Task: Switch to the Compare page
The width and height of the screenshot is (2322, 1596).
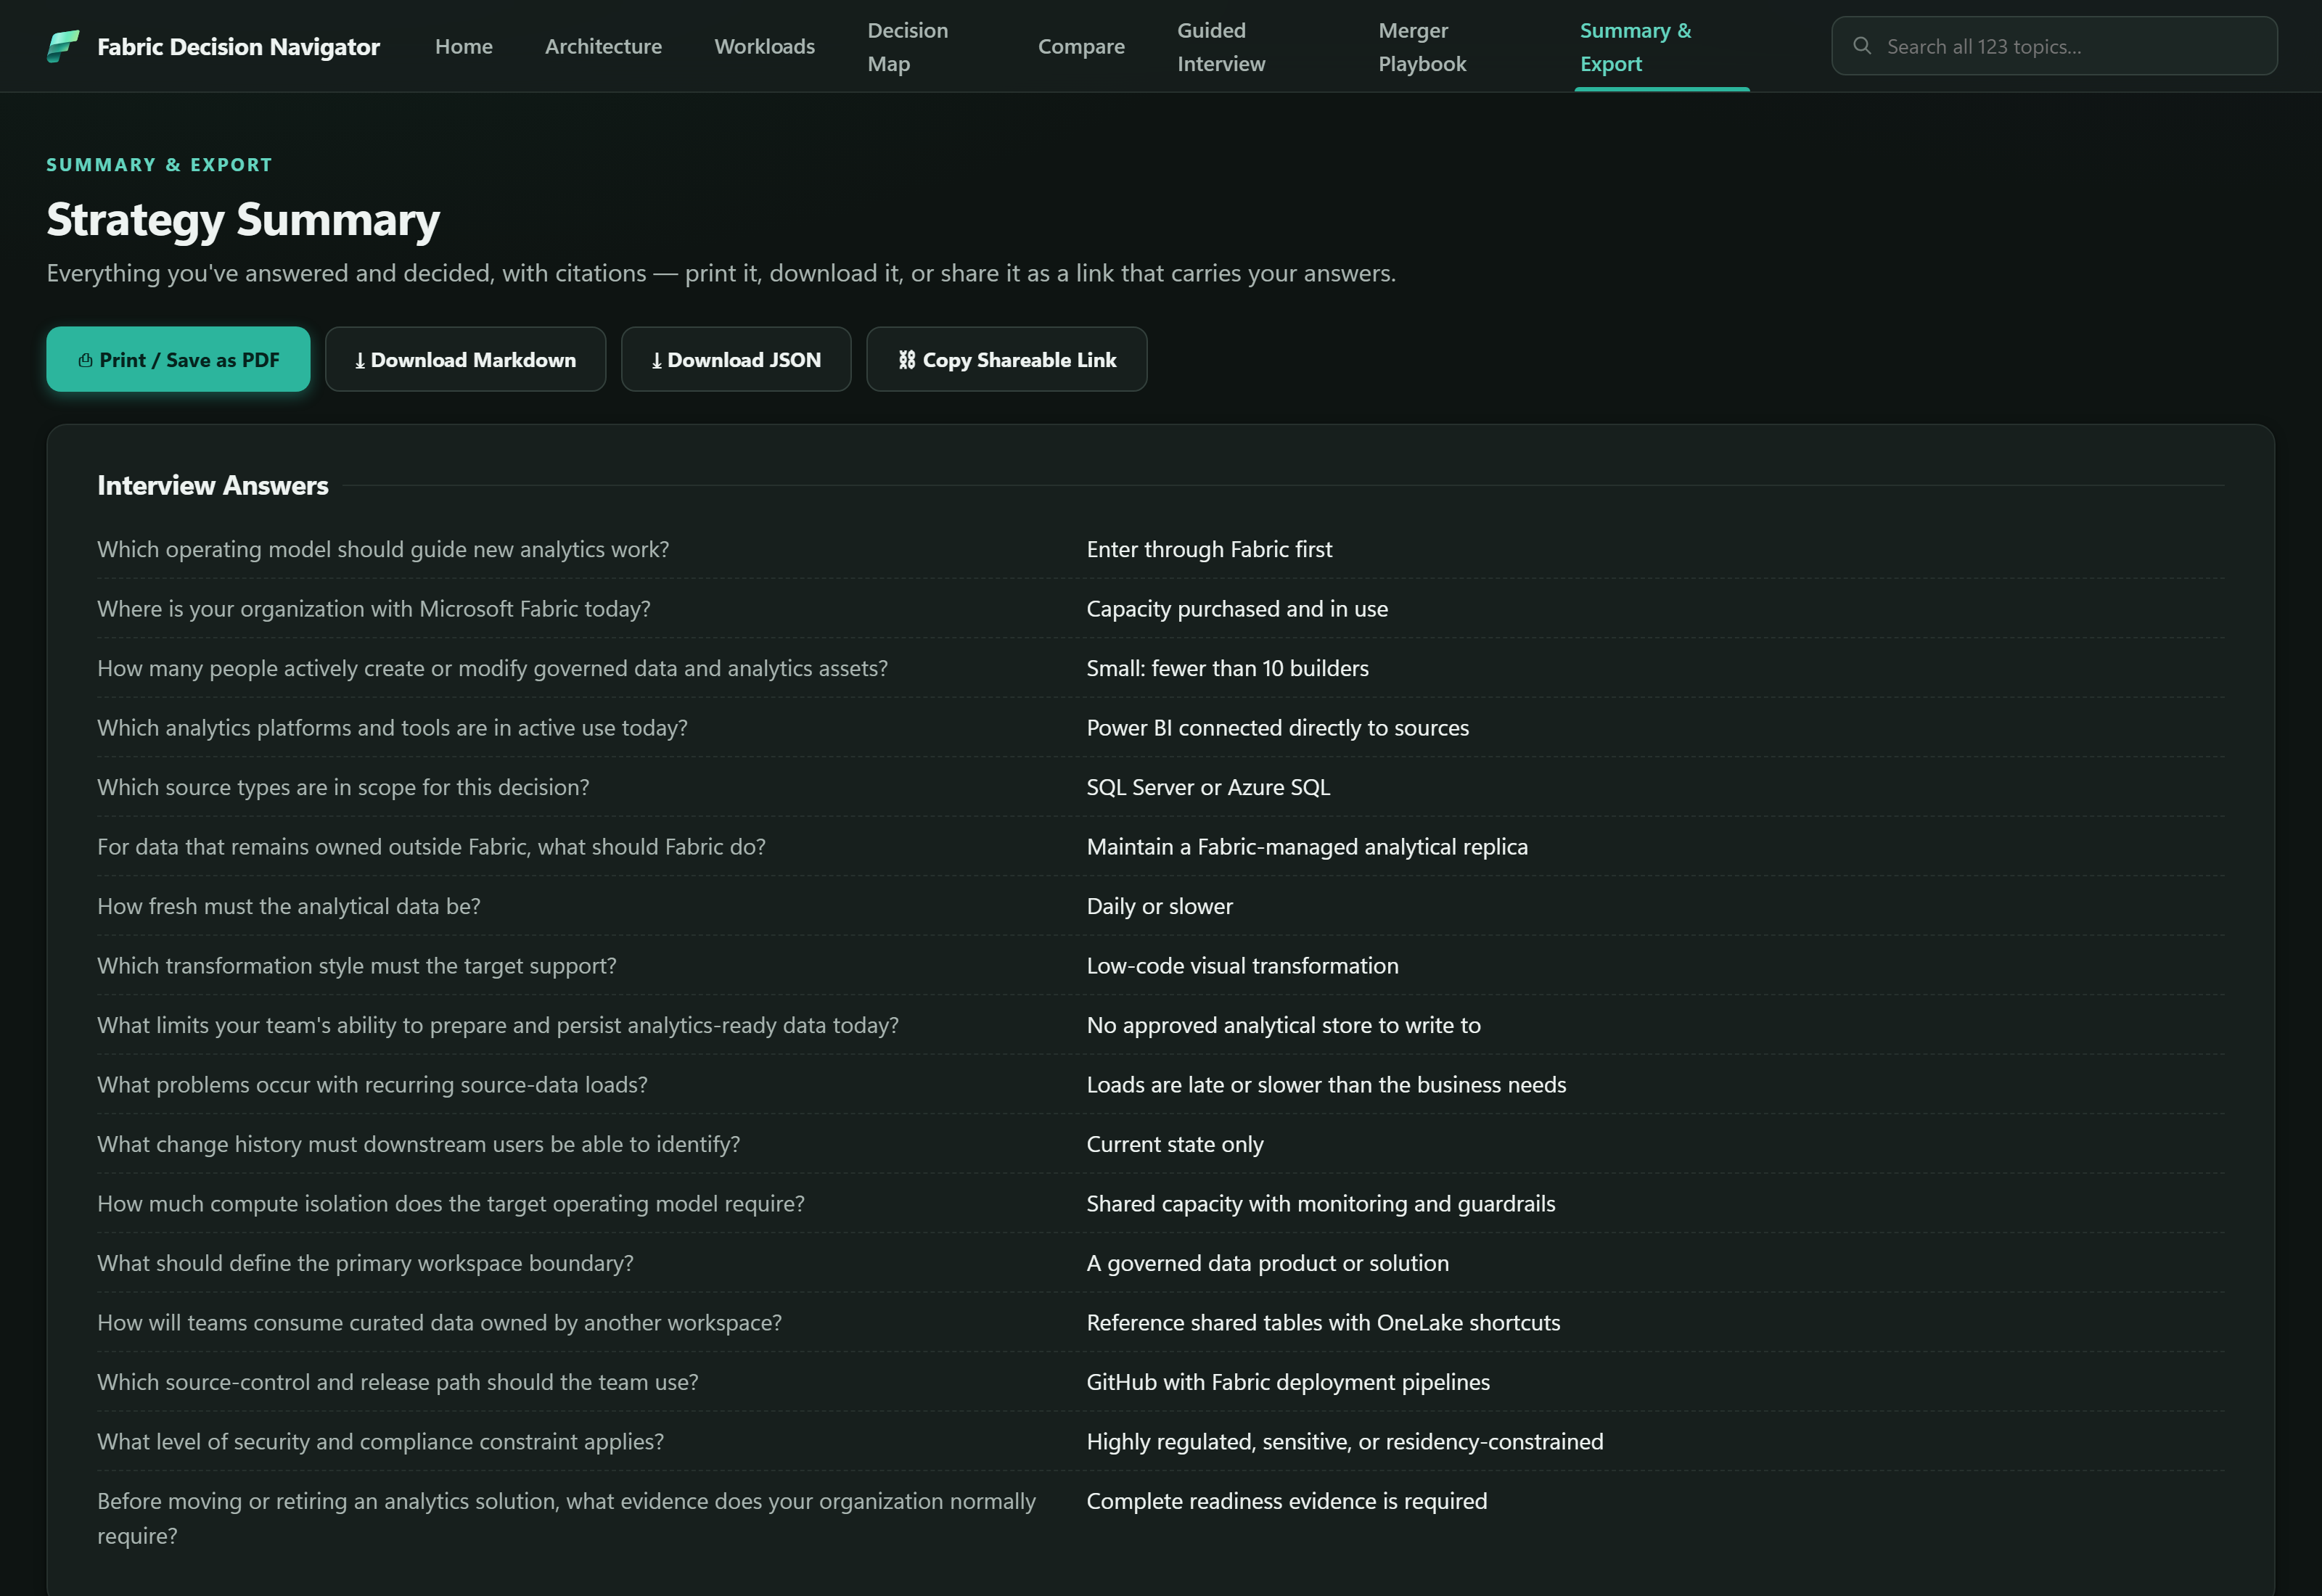Action: click(x=1081, y=46)
